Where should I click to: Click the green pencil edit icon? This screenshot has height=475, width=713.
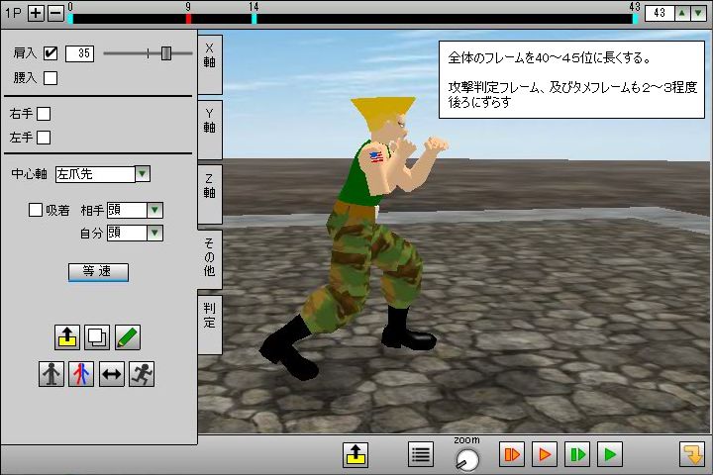(128, 337)
